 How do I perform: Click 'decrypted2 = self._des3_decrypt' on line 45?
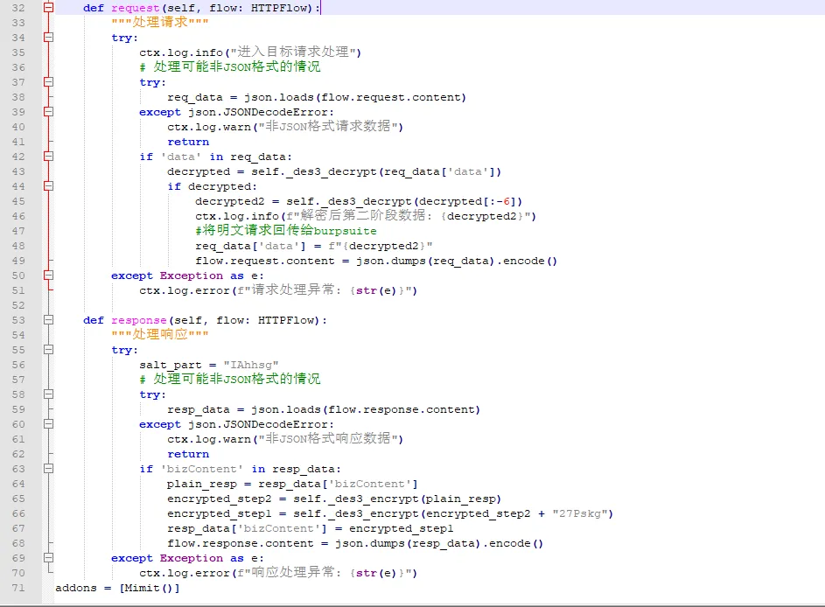(359, 201)
